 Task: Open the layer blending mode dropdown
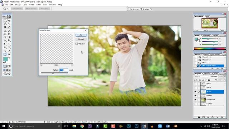pyautogui.click(x=202, y=77)
